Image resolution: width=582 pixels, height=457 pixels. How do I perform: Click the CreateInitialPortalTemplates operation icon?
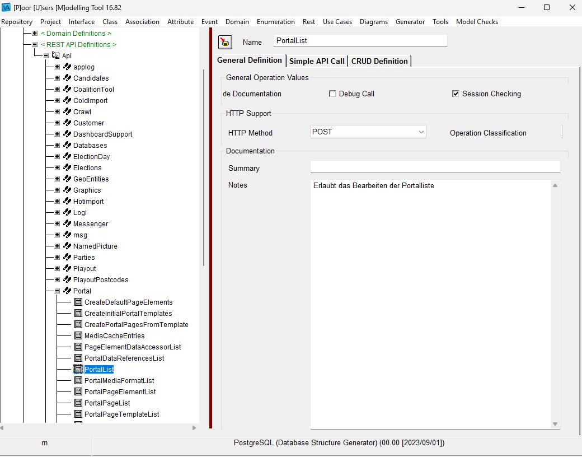tap(78, 313)
